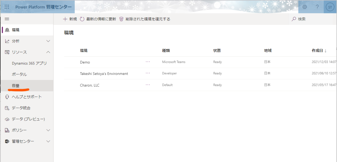This screenshot has height=162, width=337.
Task: Click the 管理センター icon
Action: tap(7, 141)
